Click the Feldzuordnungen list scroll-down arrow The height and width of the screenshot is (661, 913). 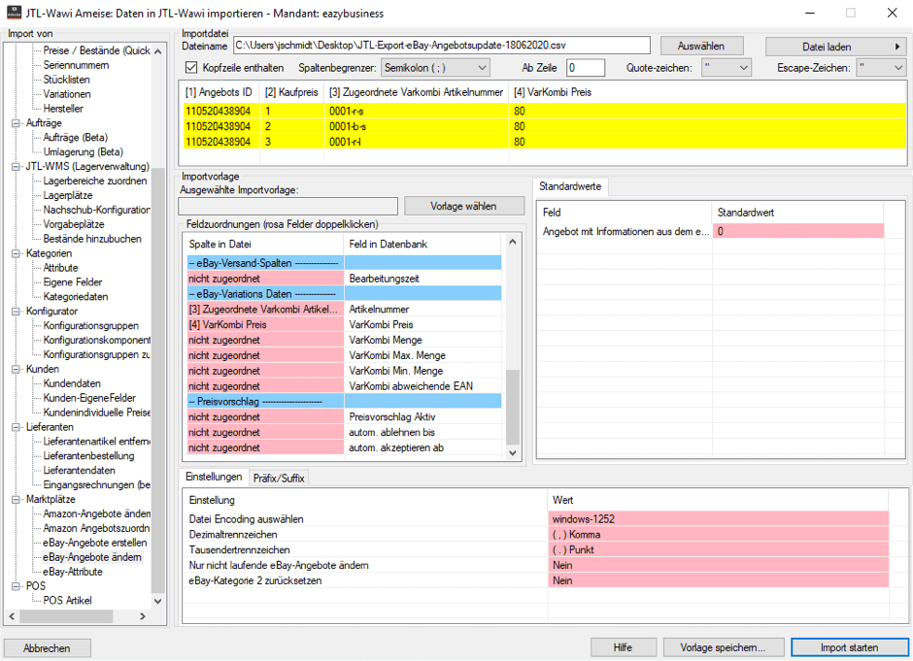[513, 452]
